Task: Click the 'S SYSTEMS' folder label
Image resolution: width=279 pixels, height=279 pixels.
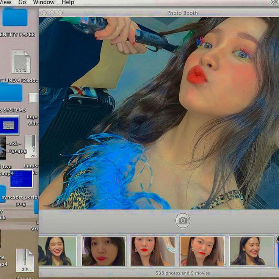Action: pyautogui.click(x=13, y=110)
